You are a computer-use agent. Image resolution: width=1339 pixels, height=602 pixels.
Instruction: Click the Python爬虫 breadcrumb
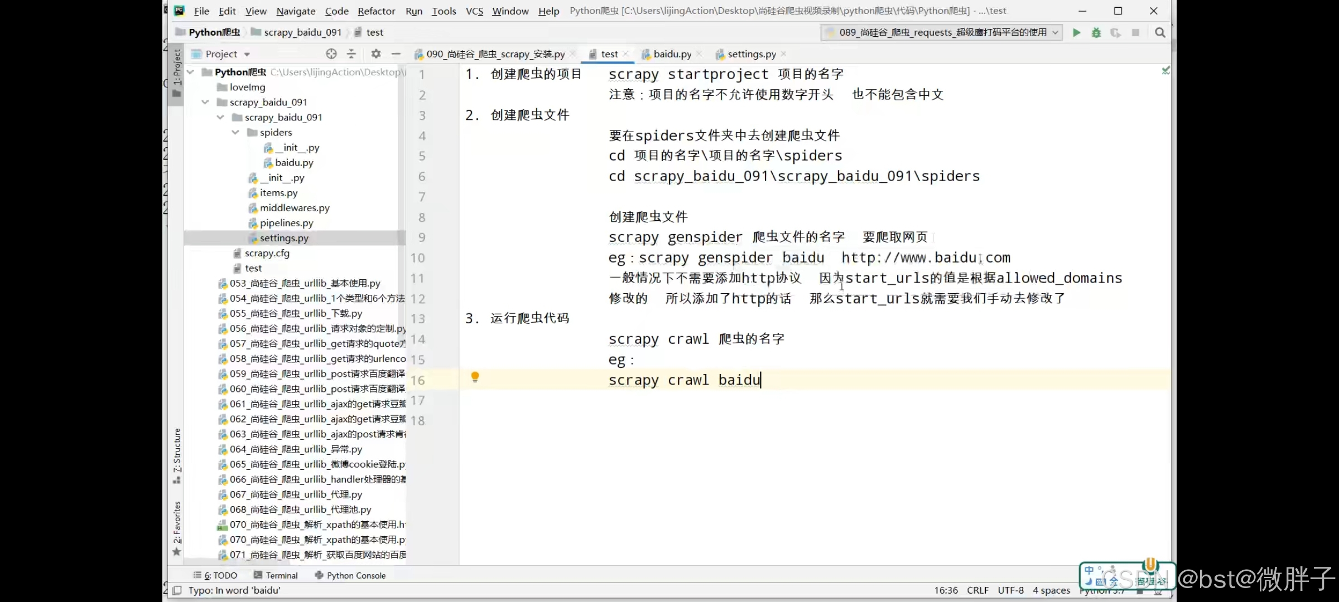[x=214, y=32]
